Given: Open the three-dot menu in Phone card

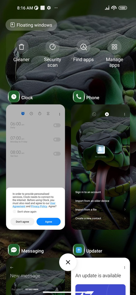Looking at the screenshot, I should [x=125, y=114].
